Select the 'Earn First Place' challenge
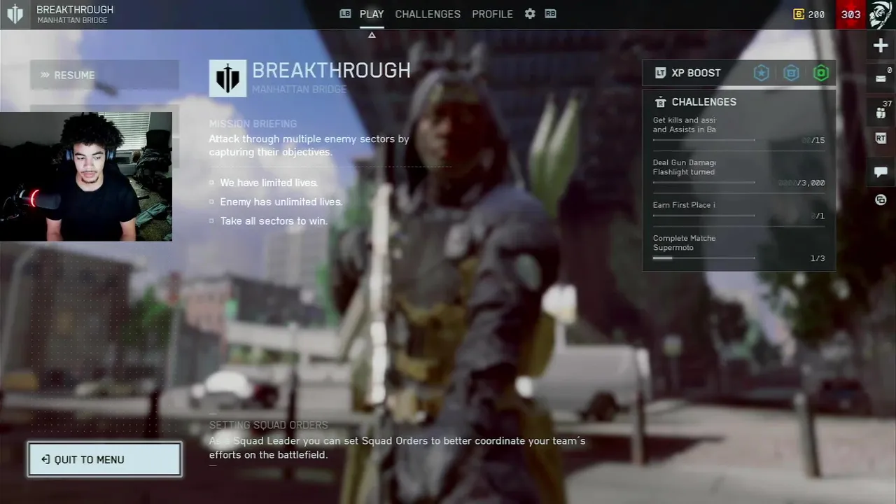The image size is (896, 504). pyautogui.click(x=738, y=210)
